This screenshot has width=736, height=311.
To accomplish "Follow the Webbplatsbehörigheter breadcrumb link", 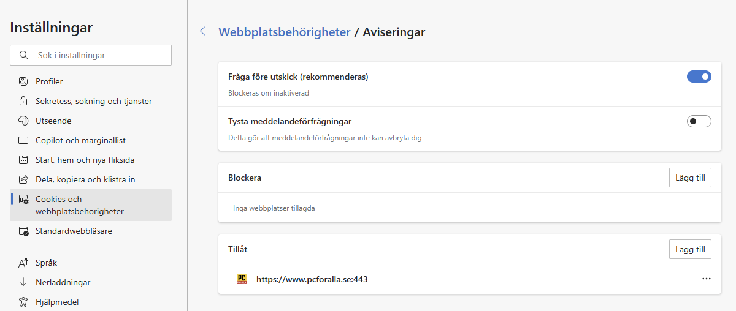I will click(285, 32).
